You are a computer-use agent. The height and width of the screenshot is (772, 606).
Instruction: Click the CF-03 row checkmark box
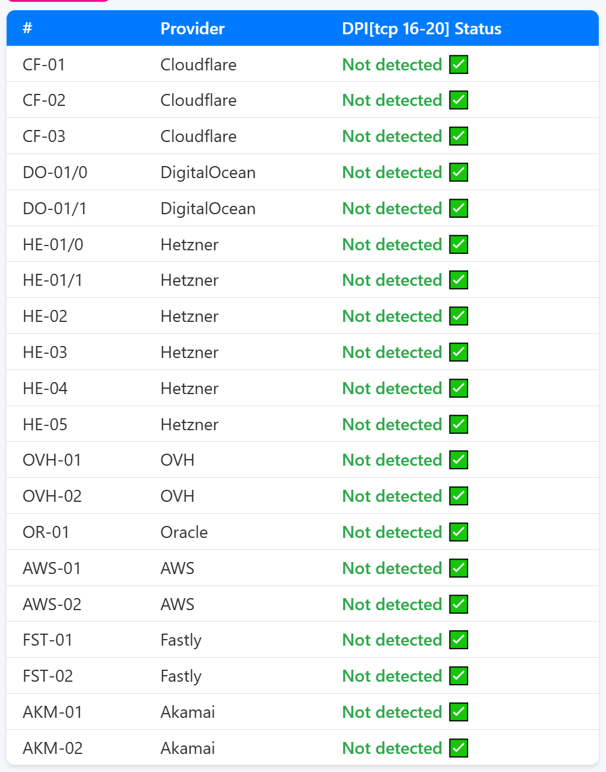(x=459, y=137)
